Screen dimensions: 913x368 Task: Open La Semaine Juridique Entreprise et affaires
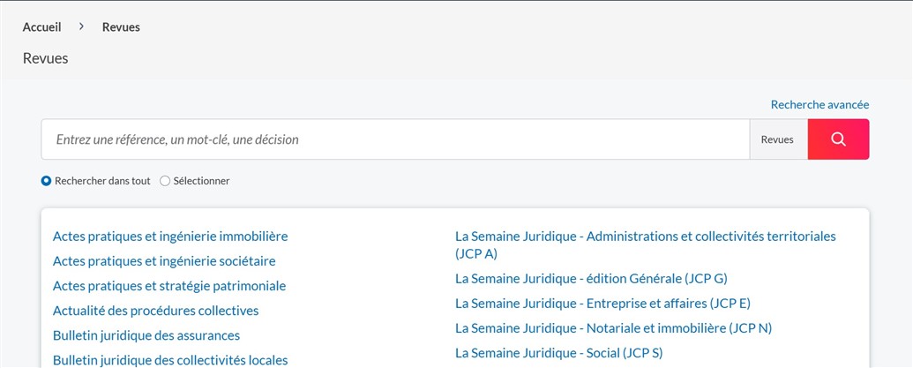(602, 304)
